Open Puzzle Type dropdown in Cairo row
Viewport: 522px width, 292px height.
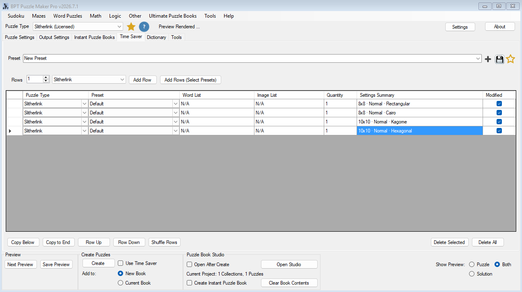click(x=85, y=113)
